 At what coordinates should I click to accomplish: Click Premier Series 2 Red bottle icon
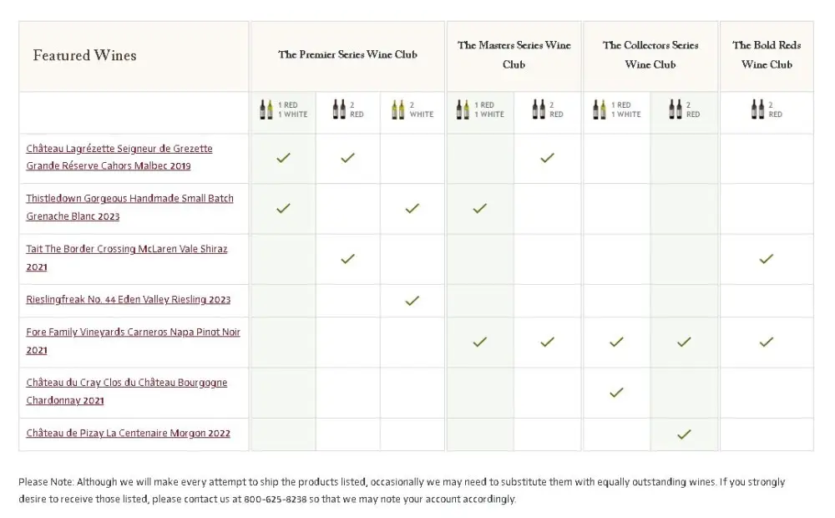[x=339, y=109]
